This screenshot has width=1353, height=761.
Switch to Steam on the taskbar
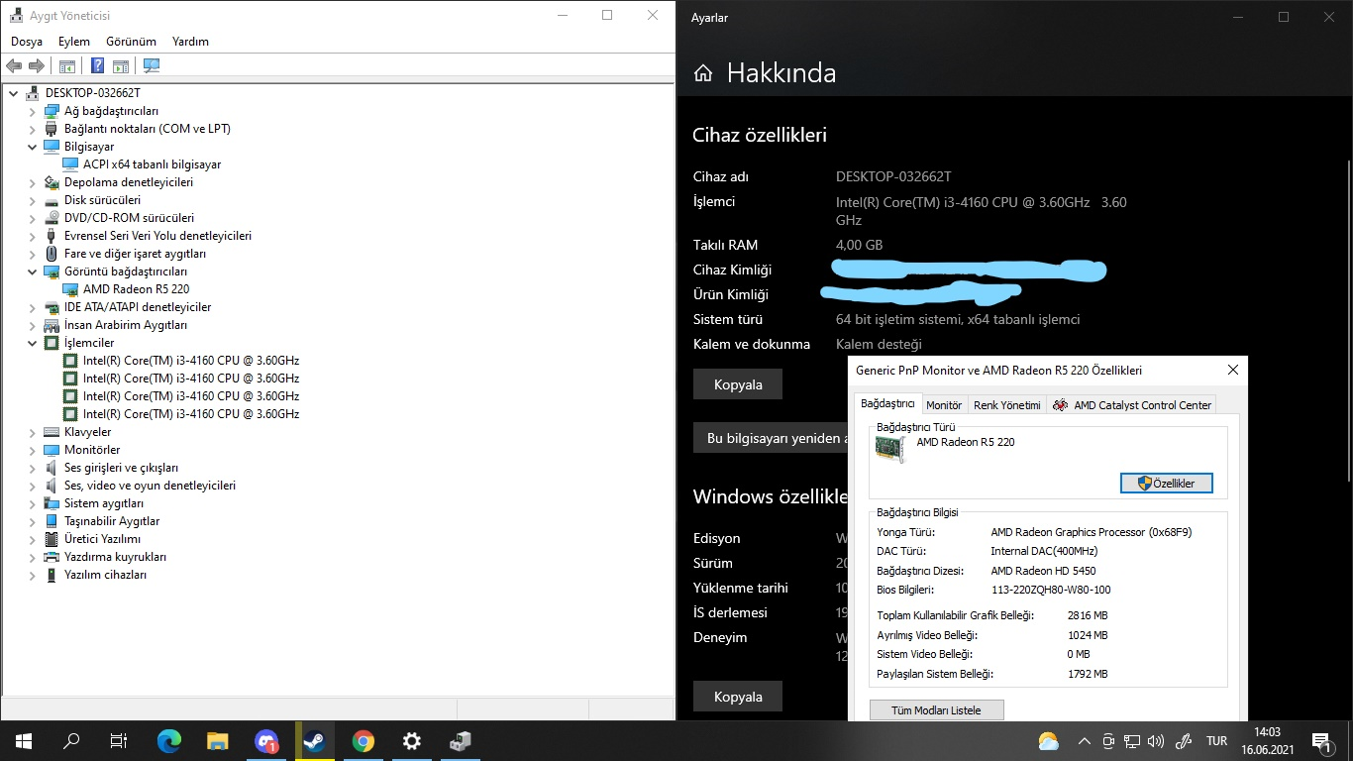[315, 741]
